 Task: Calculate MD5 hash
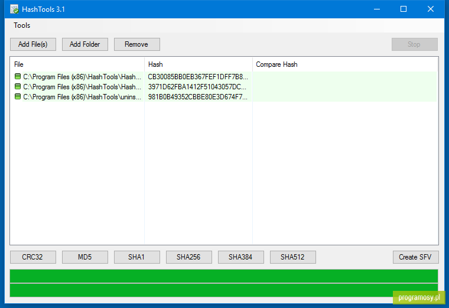click(84, 257)
